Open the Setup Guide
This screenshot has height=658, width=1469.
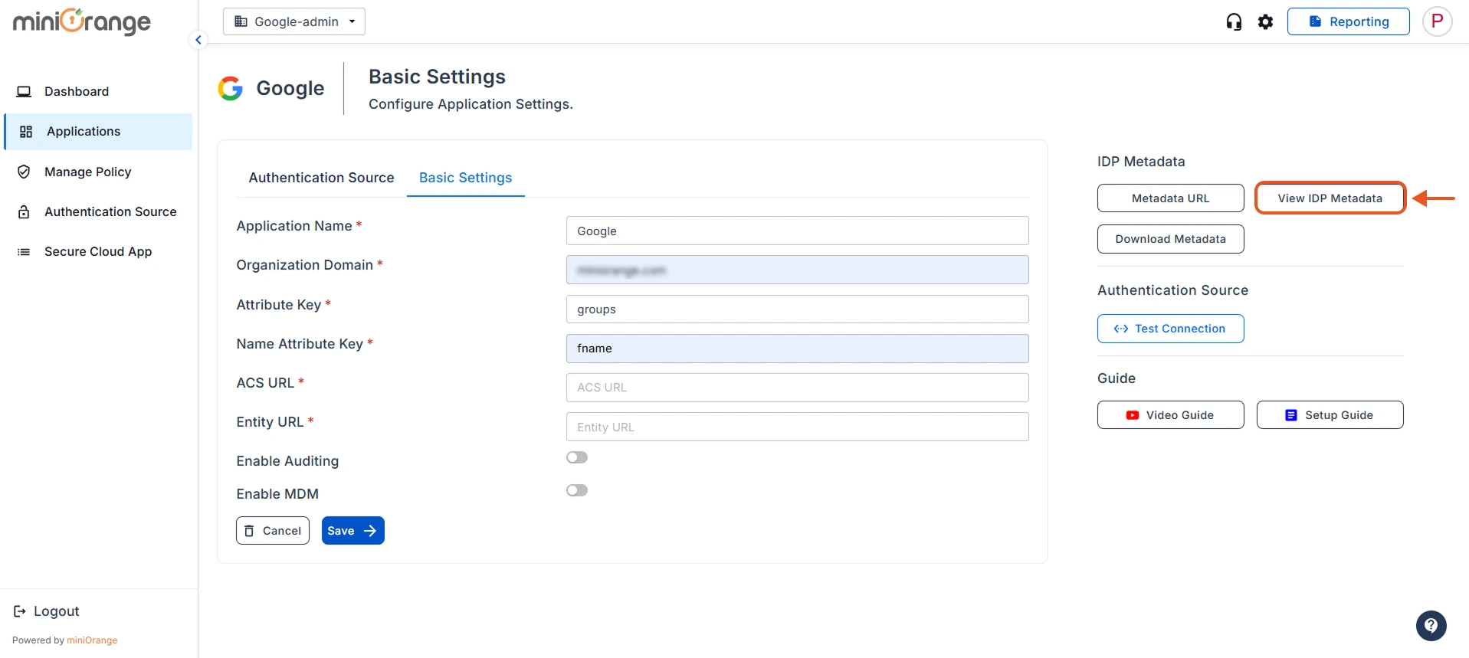1330,415
